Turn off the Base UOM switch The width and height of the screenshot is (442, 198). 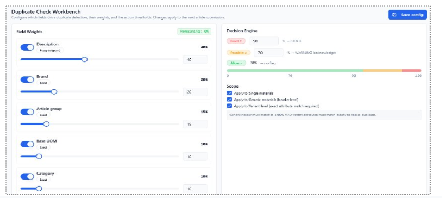[x=27, y=144]
